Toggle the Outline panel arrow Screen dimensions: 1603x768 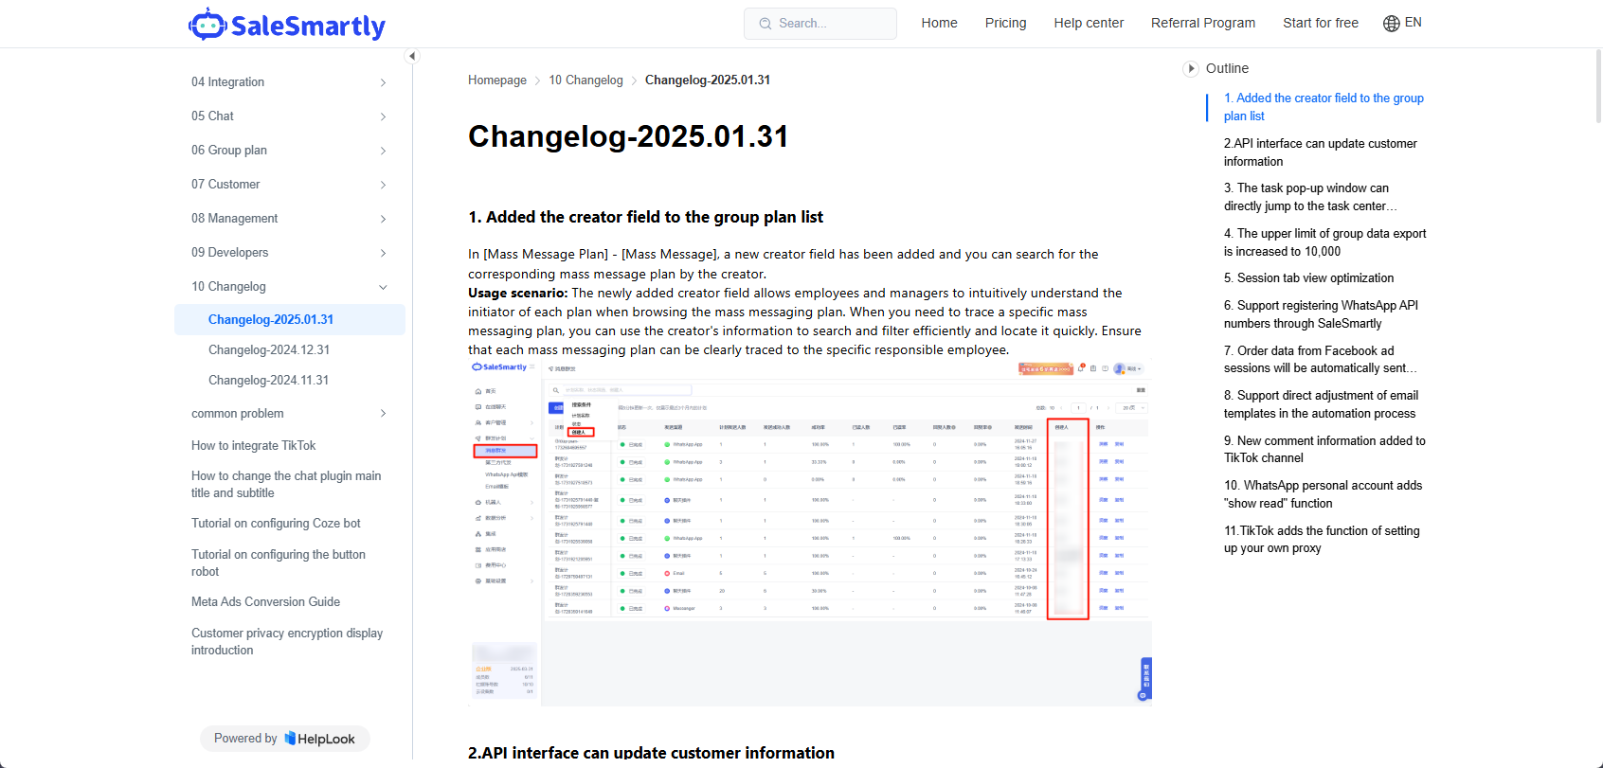click(1191, 69)
